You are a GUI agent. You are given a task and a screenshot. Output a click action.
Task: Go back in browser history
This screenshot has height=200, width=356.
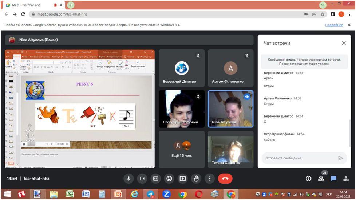tap(7, 14)
